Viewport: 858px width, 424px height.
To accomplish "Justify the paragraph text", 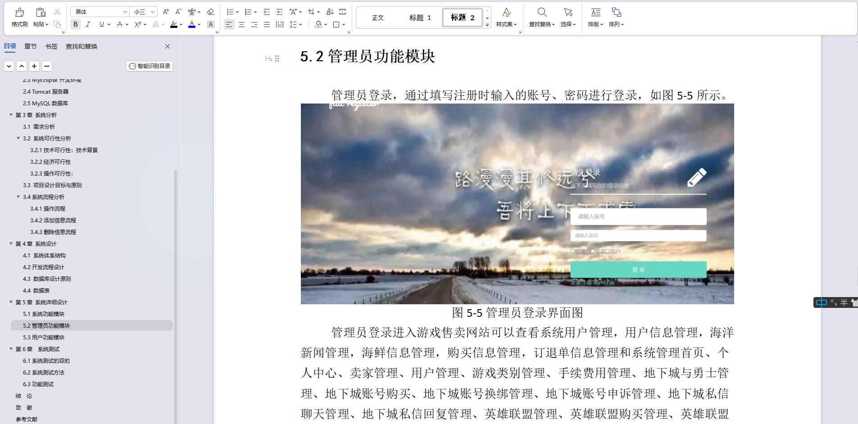I will point(267,24).
